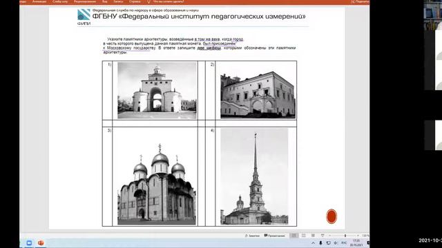Open the Запись ribbon tab
Image resolution: width=442 pixels, height=248 pixels.
(x=118, y=1)
